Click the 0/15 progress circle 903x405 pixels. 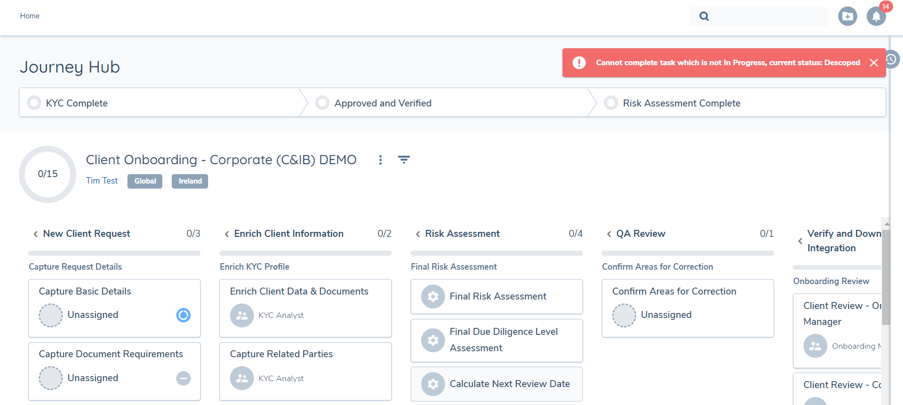[x=48, y=174]
